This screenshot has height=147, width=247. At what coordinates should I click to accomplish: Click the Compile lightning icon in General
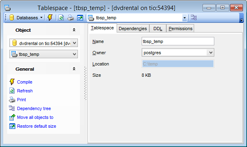click(12, 82)
